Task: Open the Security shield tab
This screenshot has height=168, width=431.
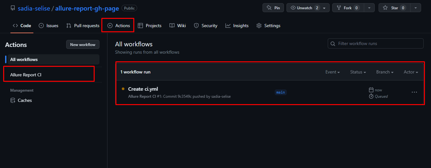Action: click(x=206, y=26)
